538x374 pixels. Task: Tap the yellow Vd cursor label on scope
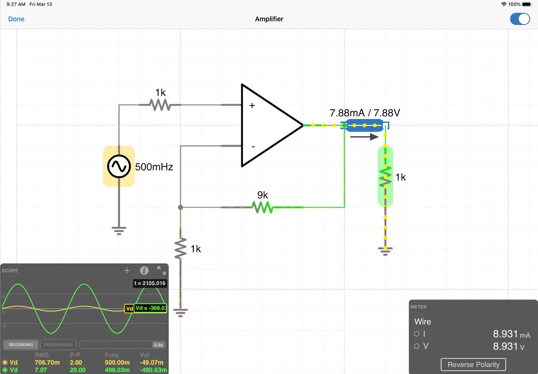(130, 308)
